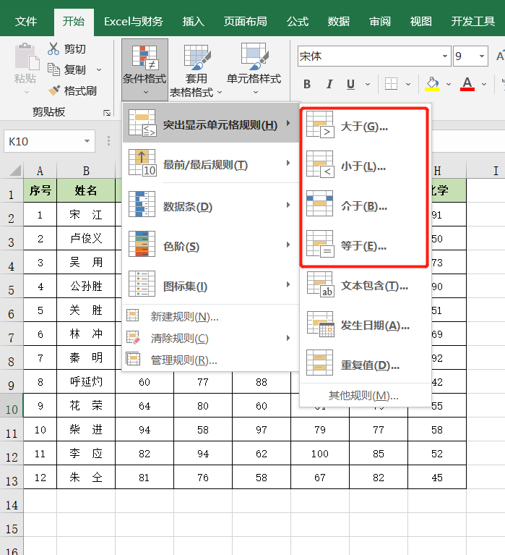This screenshot has height=555, width=505.
Task: Open 单元格样式 cell styles gallery
Action: pyautogui.click(x=254, y=69)
